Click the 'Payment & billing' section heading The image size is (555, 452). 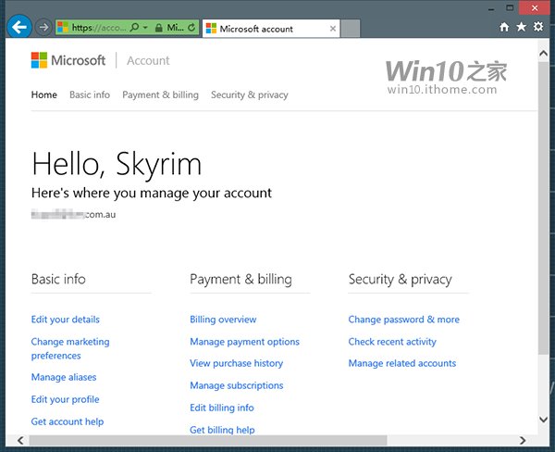[x=240, y=280]
